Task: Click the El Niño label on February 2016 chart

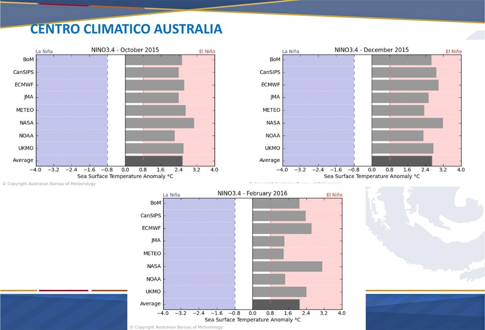Action: 334,195
